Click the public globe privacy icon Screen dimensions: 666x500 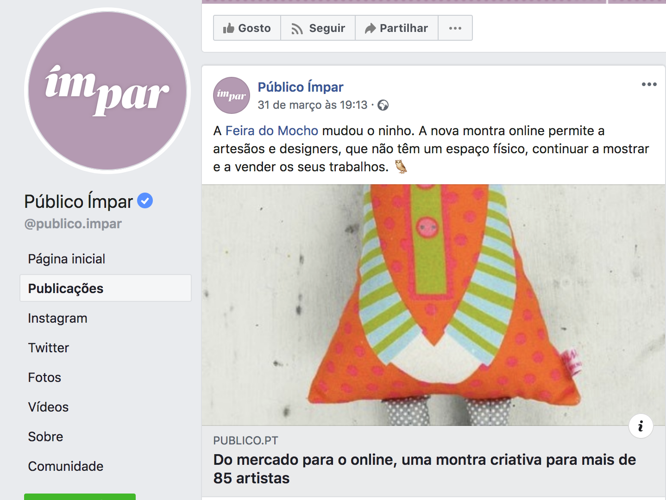click(383, 106)
